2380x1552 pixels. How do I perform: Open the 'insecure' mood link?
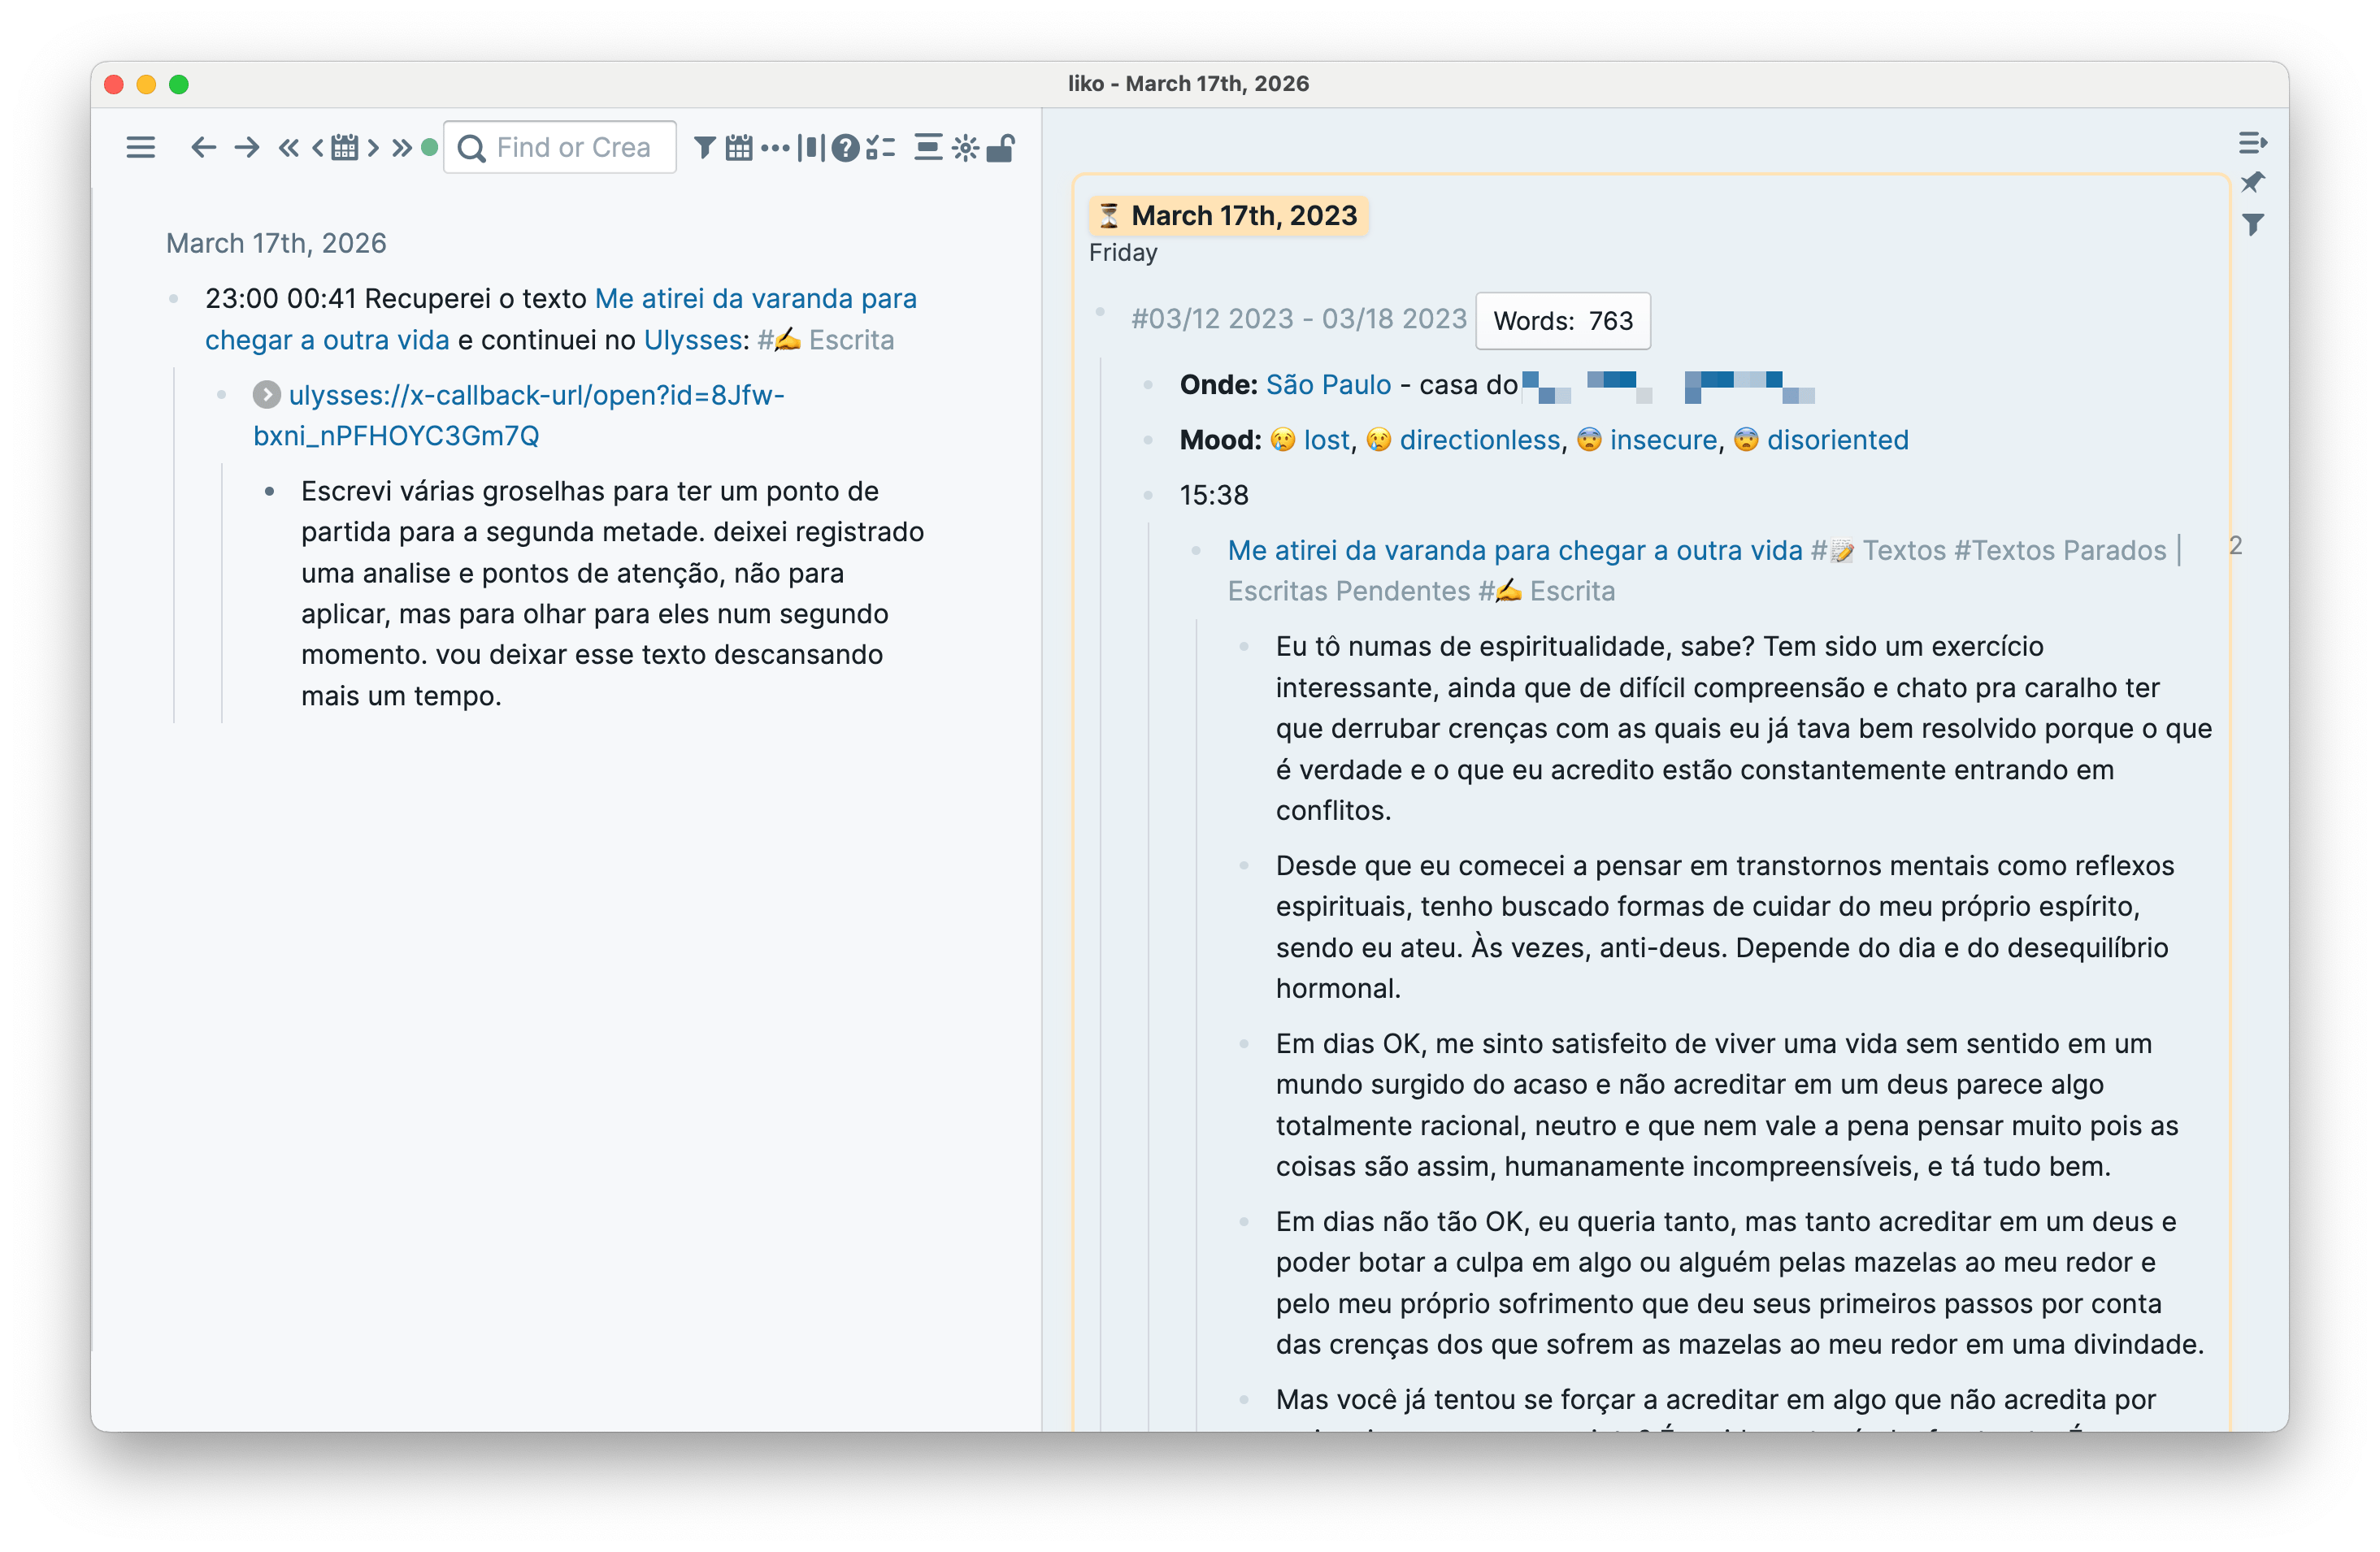coord(1664,440)
